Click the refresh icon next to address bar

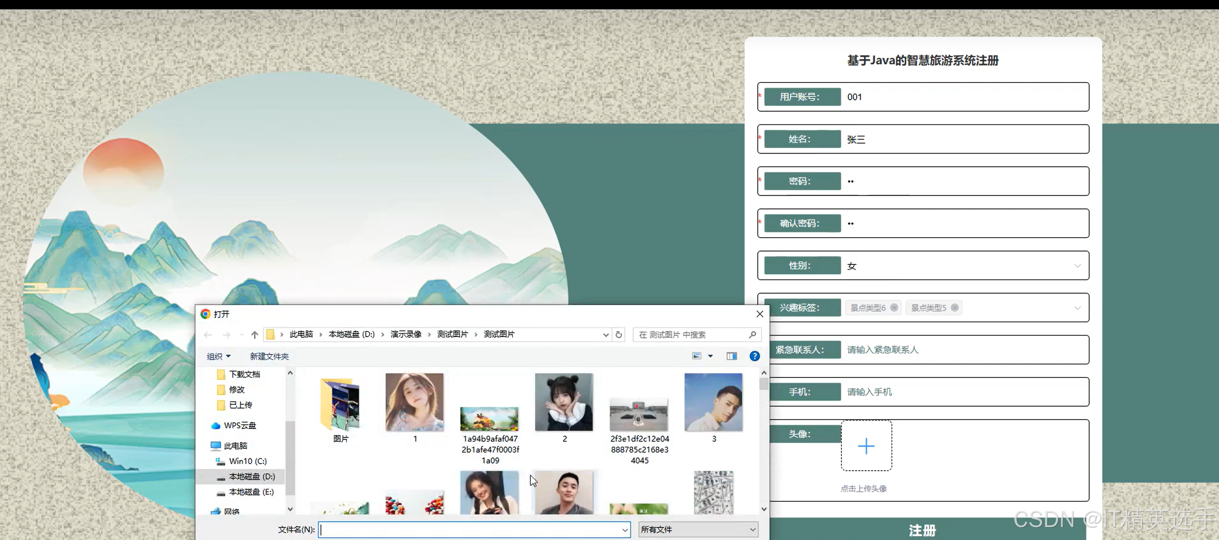(618, 334)
